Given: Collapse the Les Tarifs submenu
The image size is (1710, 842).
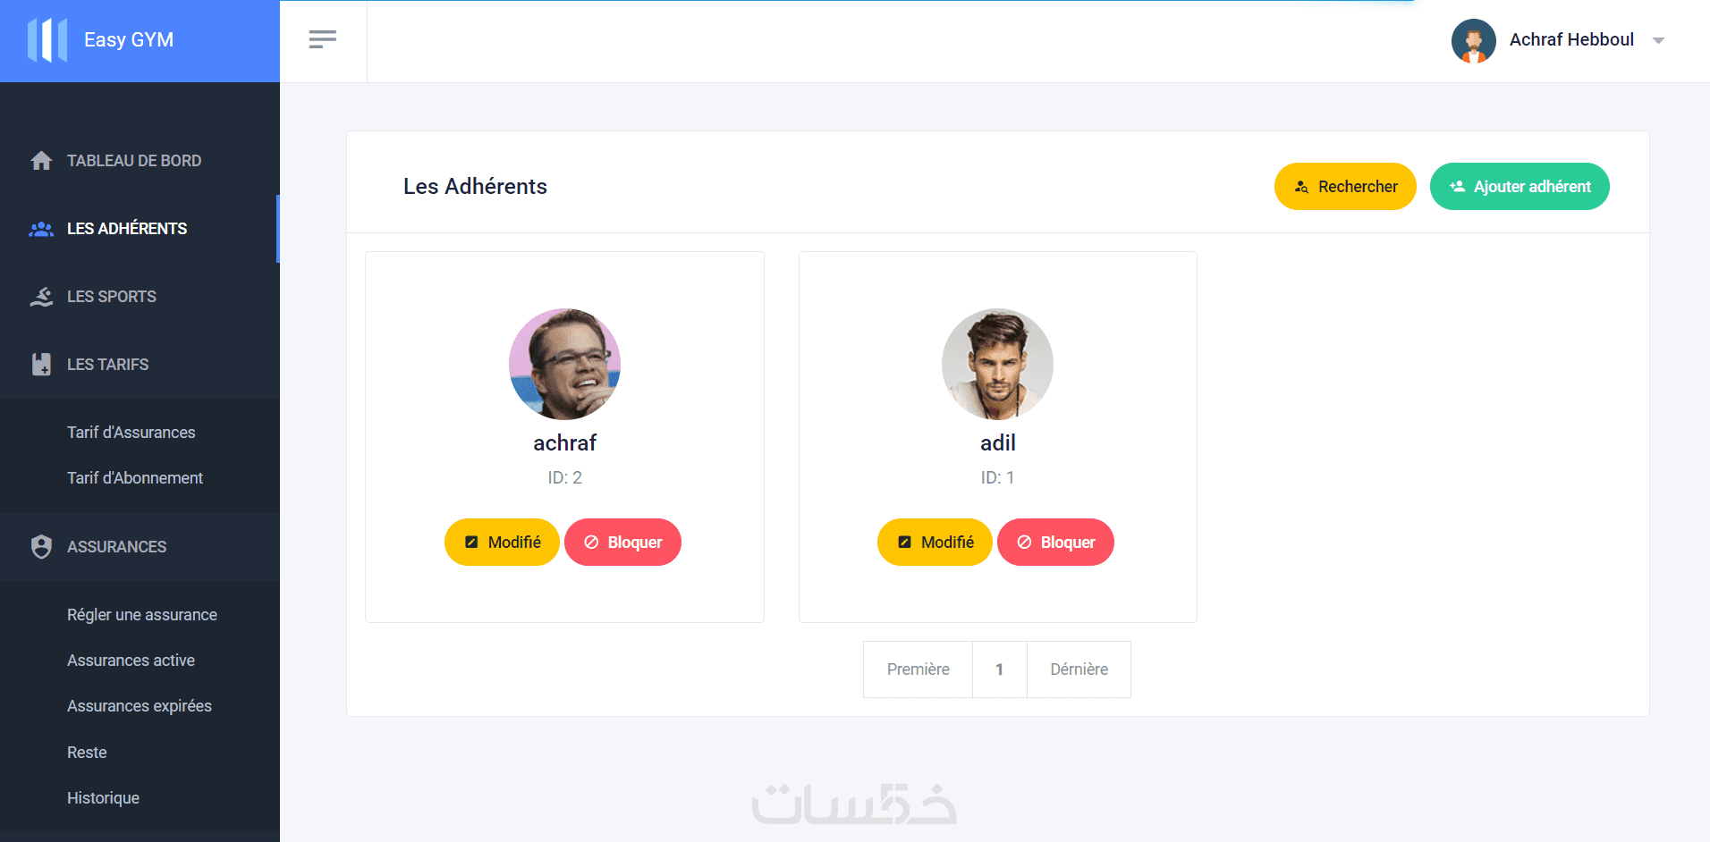Looking at the screenshot, I should tap(140, 365).
